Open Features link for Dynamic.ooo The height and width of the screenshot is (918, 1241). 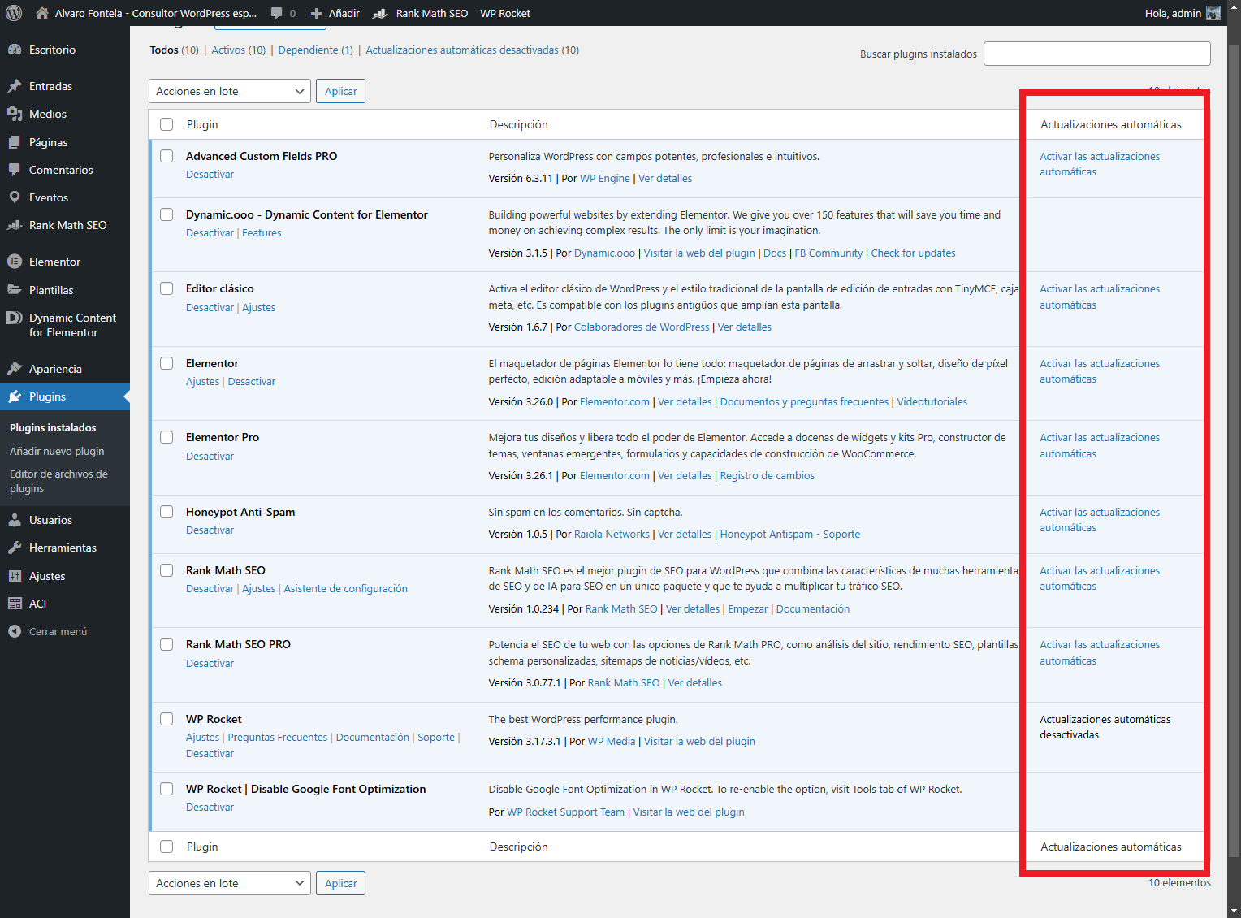pos(262,233)
